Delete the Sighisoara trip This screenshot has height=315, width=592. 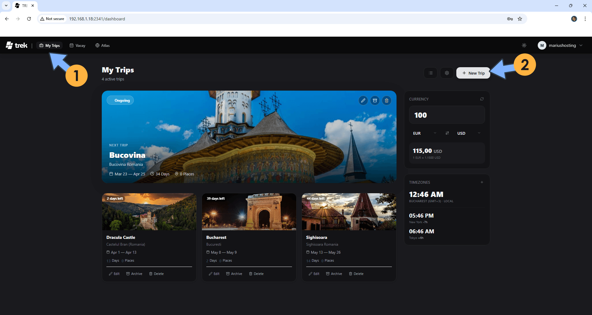(x=356, y=274)
